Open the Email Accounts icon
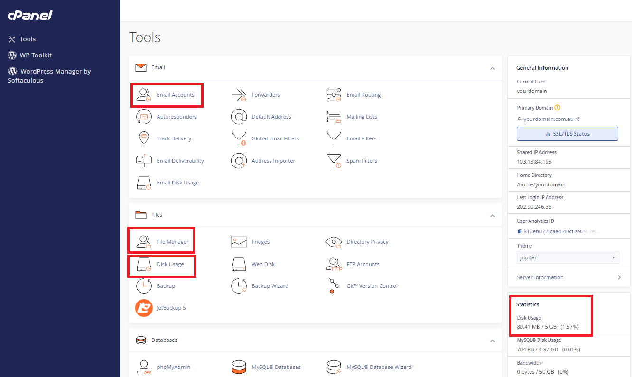Image resolution: width=632 pixels, height=377 pixels. pyautogui.click(x=144, y=95)
